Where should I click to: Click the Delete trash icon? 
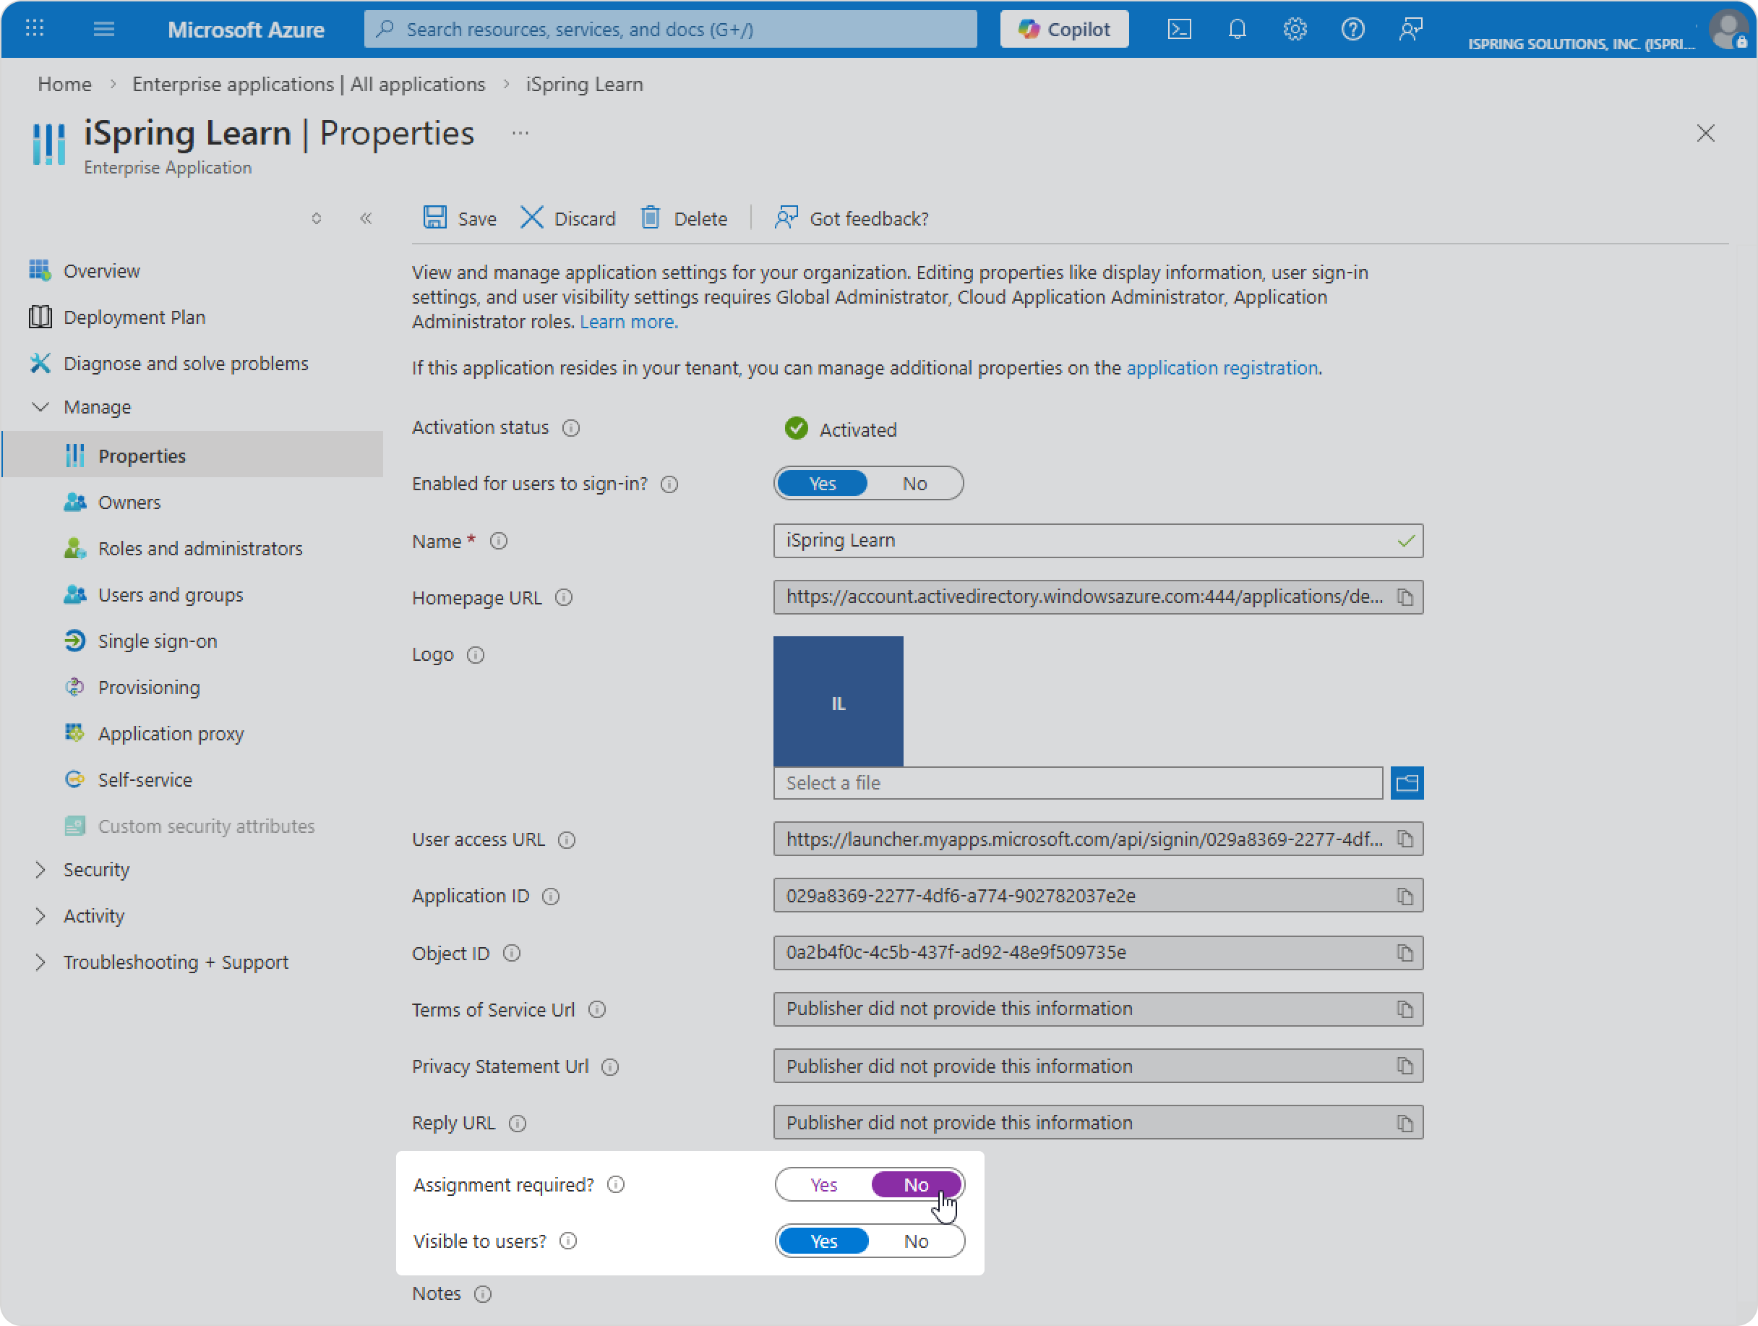pyautogui.click(x=650, y=218)
